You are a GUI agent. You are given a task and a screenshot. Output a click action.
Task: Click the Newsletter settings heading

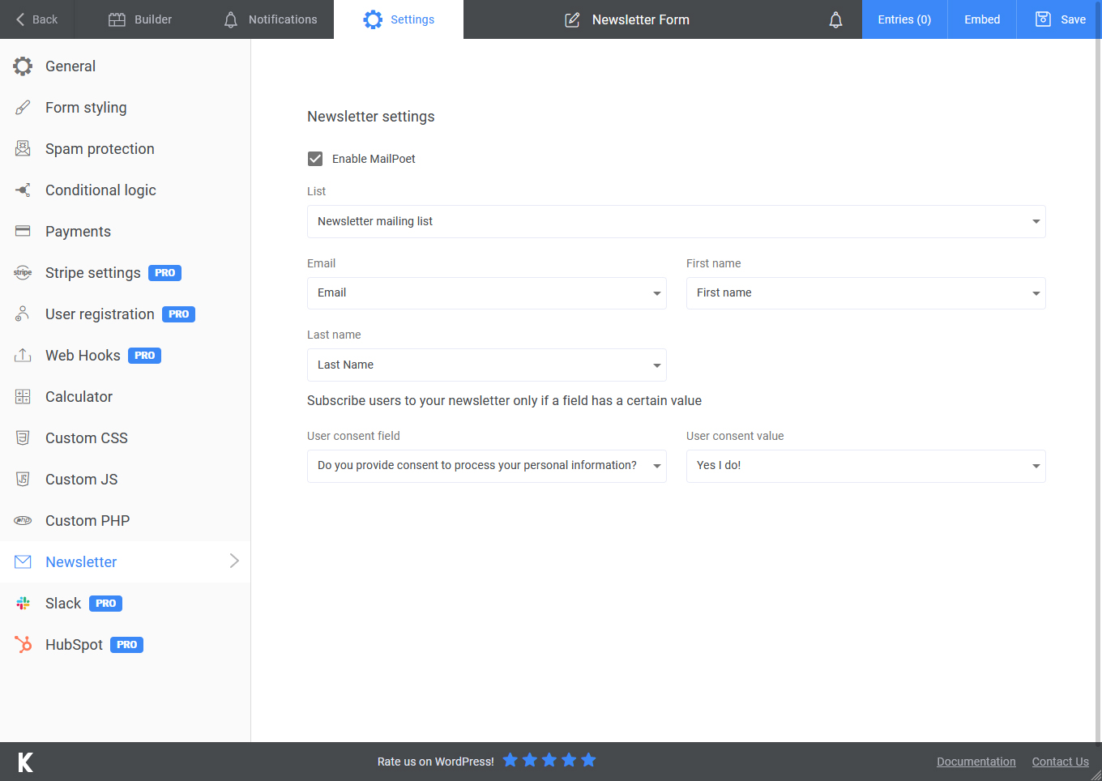(x=371, y=117)
